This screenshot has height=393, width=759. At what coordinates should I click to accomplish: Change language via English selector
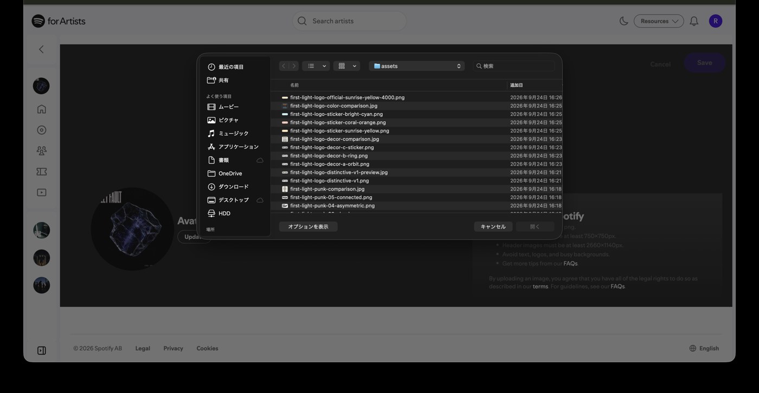(704, 349)
